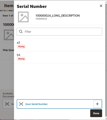Click Missing badge under b4
Screen dimensions: 107x120
click(x=21, y=59)
